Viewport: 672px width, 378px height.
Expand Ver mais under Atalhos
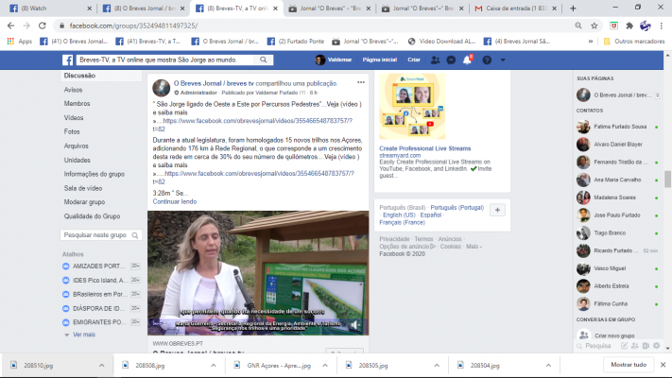click(83, 335)
